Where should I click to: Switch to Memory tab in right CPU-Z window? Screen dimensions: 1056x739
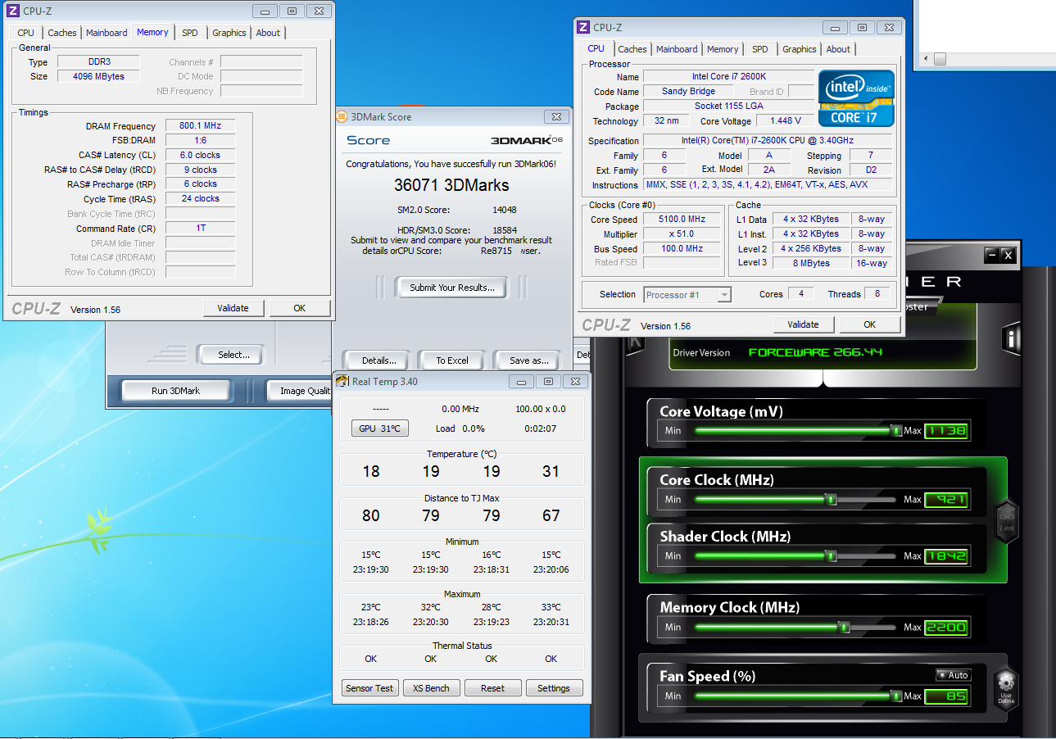coord(723,49)
